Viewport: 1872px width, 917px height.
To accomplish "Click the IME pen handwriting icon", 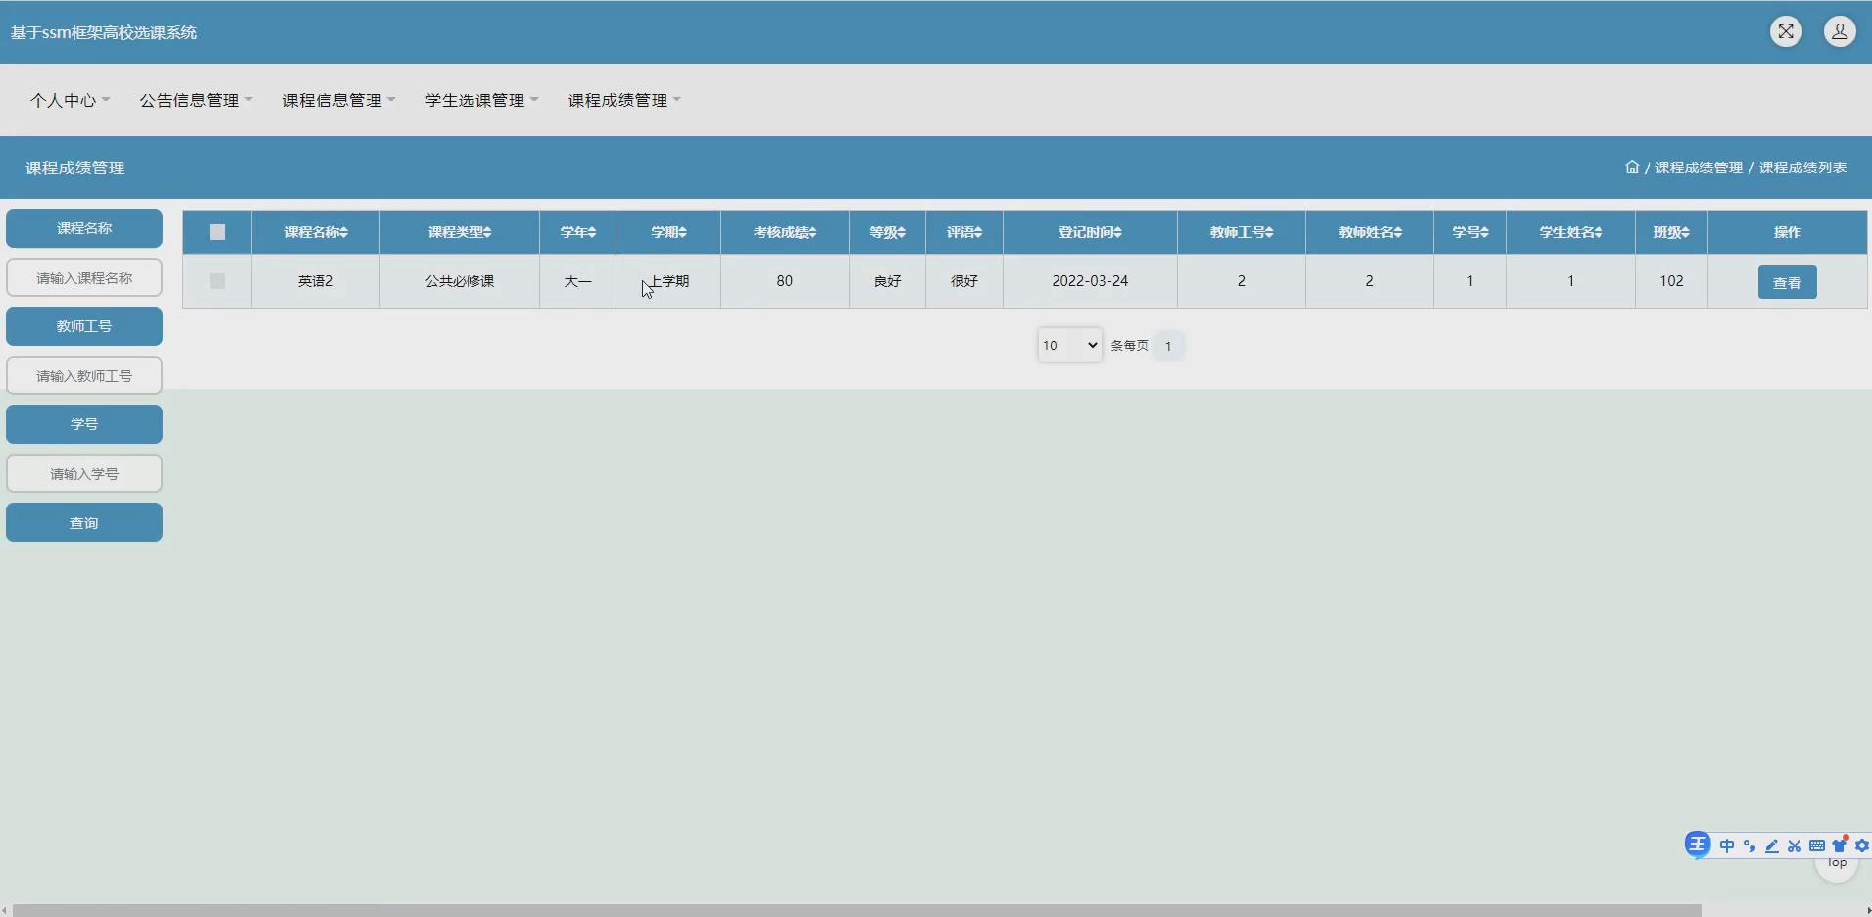I will pyautogui.click(x=1772, y=845).
